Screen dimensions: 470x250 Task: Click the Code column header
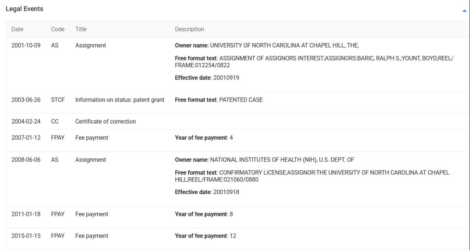coord(58,29)
